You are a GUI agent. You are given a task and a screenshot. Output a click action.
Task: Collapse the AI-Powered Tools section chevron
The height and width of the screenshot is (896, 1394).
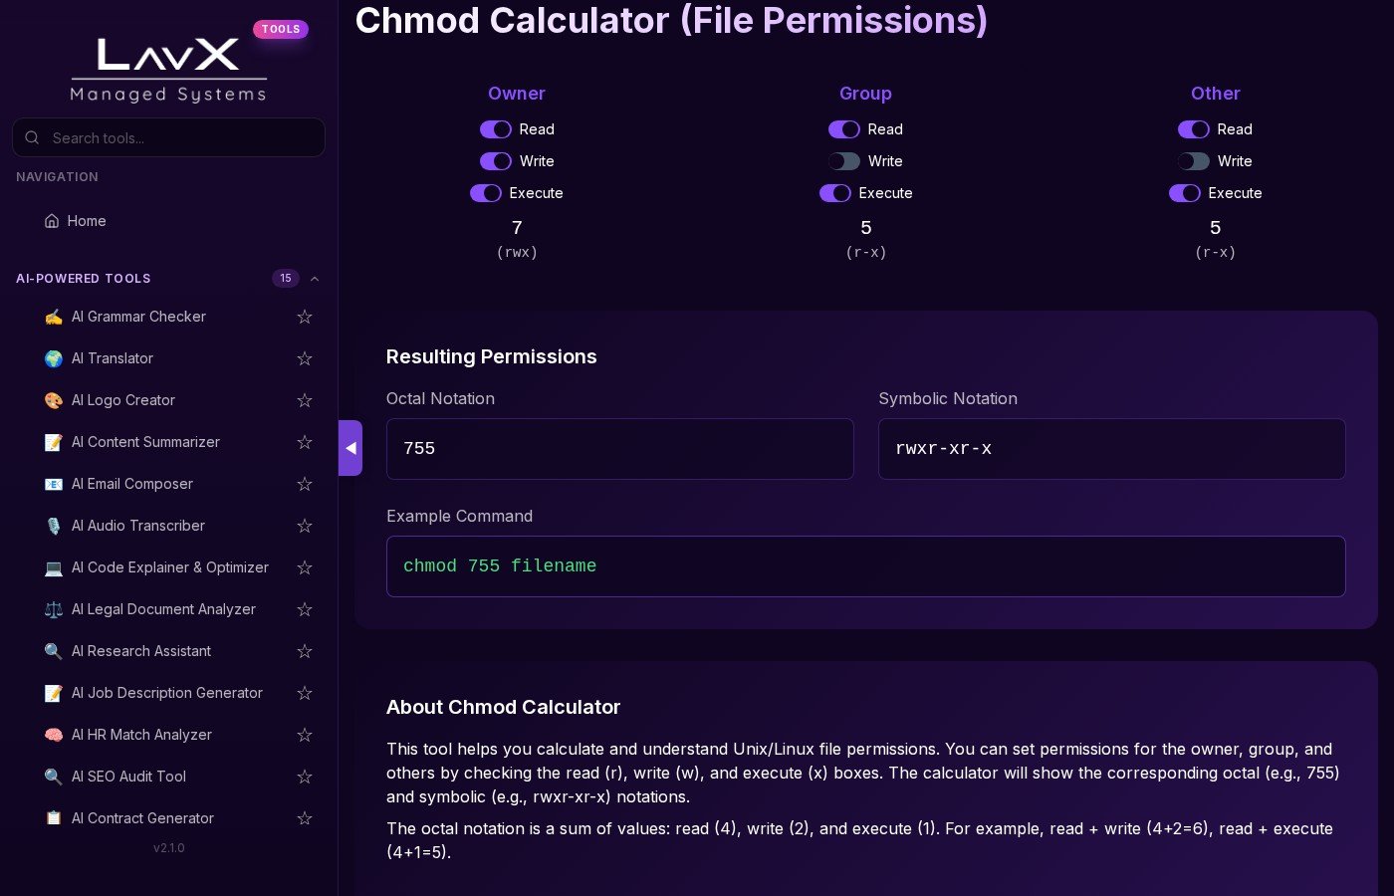(x=315, y=279)
